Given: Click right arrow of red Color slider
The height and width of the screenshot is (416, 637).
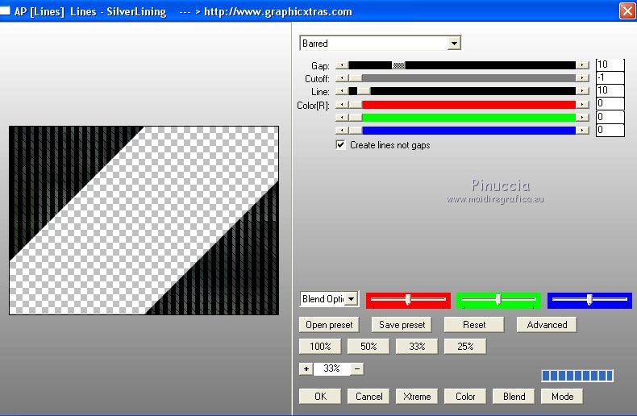Looking at the screenshot, I should tap(582, 105).
